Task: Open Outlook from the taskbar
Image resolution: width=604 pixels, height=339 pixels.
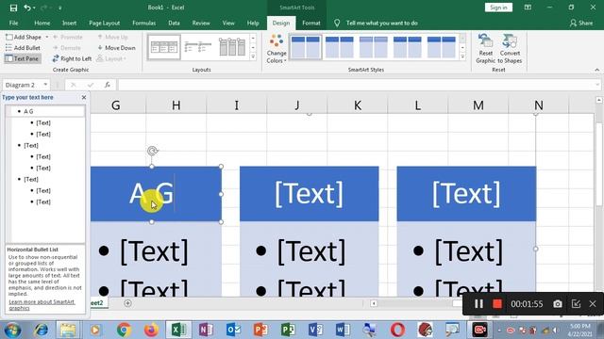Action: (x=233, y=330)
